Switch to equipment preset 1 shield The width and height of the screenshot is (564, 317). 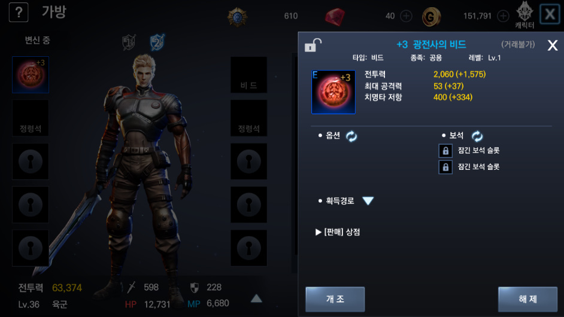tap(129, 42)
